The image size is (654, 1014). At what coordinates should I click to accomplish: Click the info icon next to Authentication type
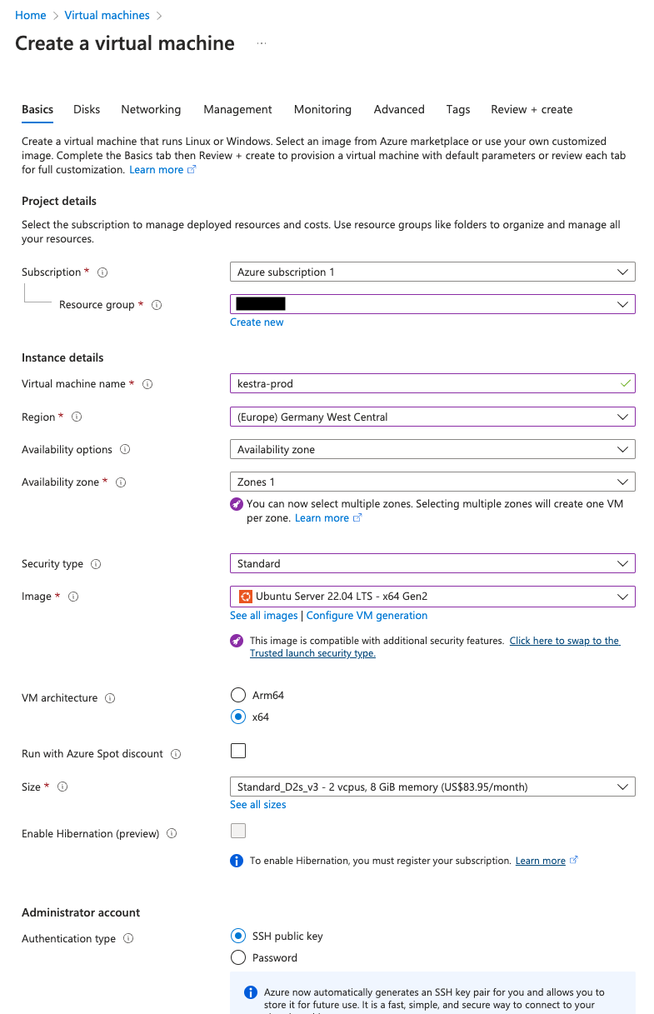pyautogui.click(x=128, y=939)
